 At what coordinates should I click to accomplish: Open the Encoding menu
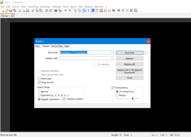pos(33,6)
